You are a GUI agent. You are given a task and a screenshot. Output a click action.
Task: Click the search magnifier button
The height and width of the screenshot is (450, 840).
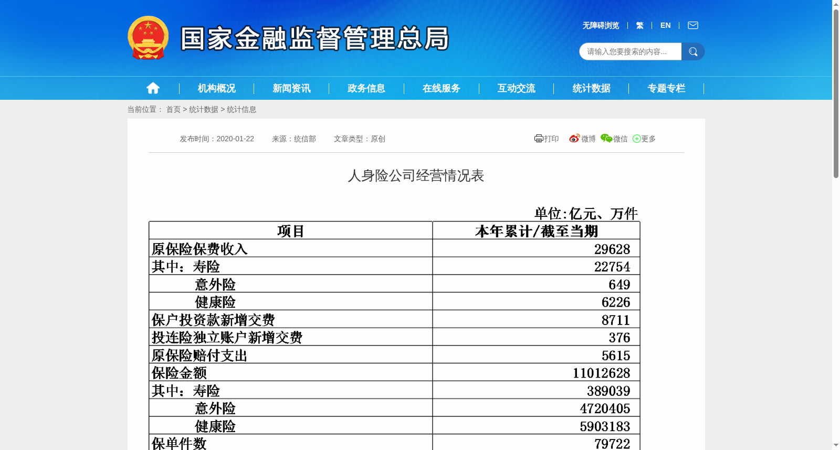pos(693,51)
